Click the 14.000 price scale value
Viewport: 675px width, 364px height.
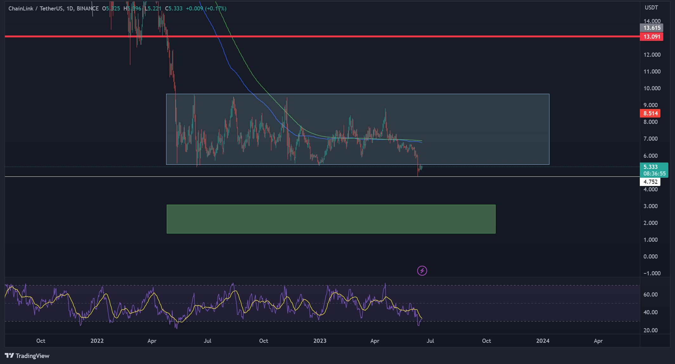(652, 21)
